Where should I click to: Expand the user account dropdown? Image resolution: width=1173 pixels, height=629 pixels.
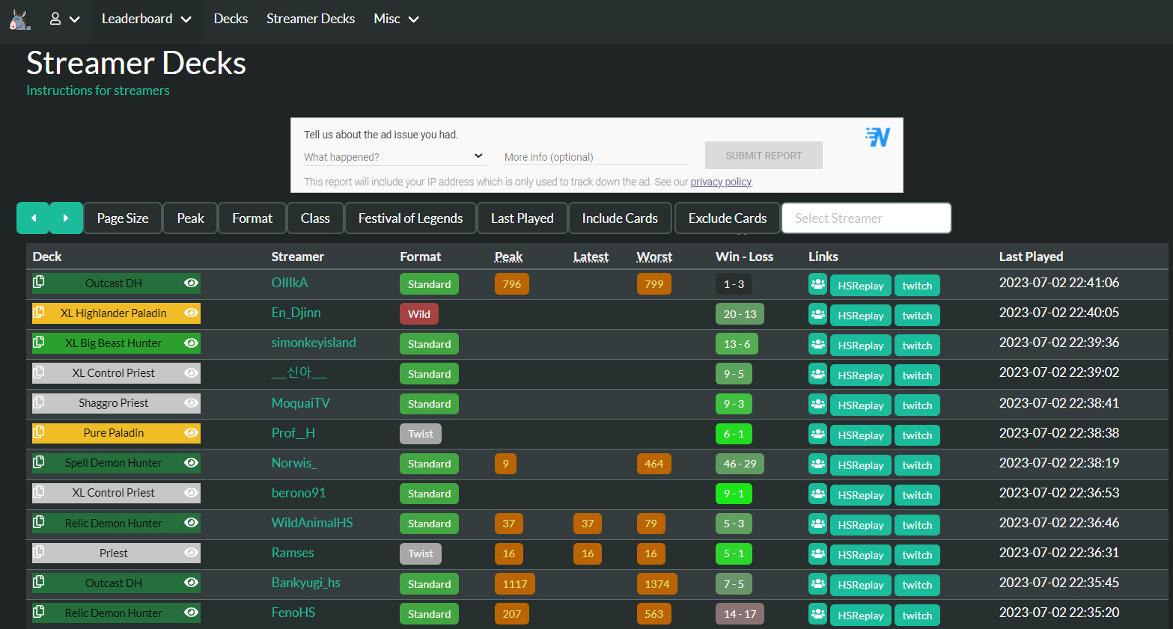tap(64, 19)
